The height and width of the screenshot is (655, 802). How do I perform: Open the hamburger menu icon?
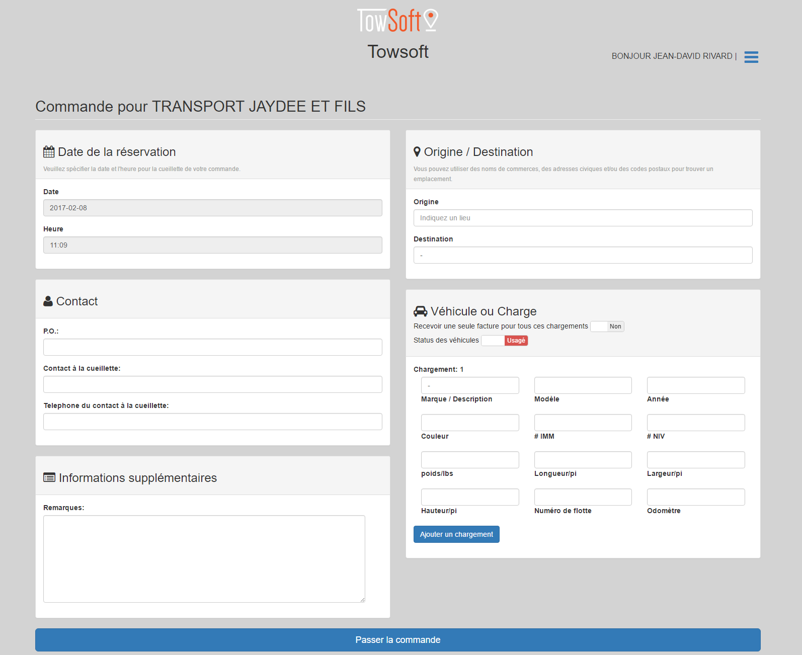pyautogui.click(x=751, y=57)
